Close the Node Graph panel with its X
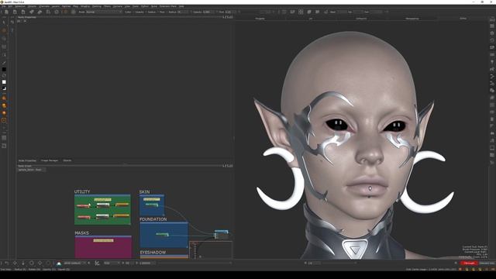The height and width of the screenshot is (279, 496). (232, 166)
